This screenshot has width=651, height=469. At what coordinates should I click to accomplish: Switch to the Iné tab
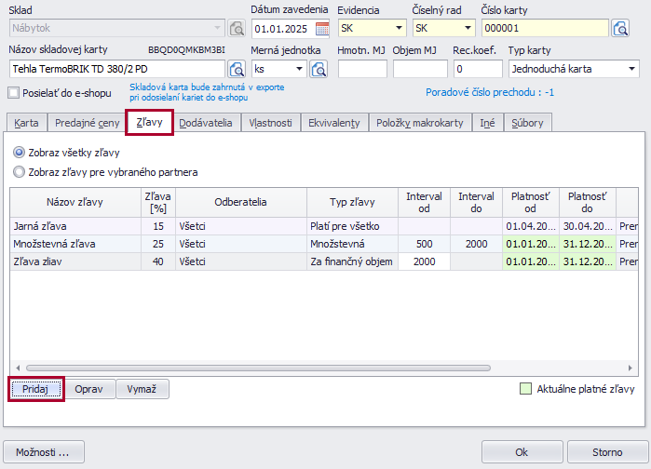(x=487, y=123)
